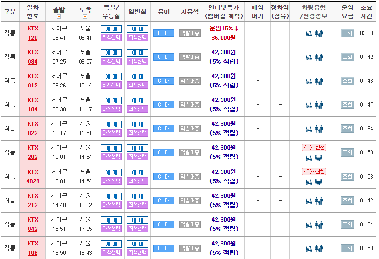Open train KTX 084 details link
The height and width of the screenshot is (259, 379).
33,62
